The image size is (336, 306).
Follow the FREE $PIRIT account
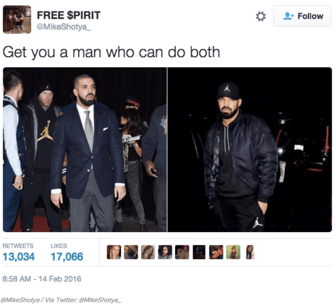pyautogui.click(x=302, y=16)
